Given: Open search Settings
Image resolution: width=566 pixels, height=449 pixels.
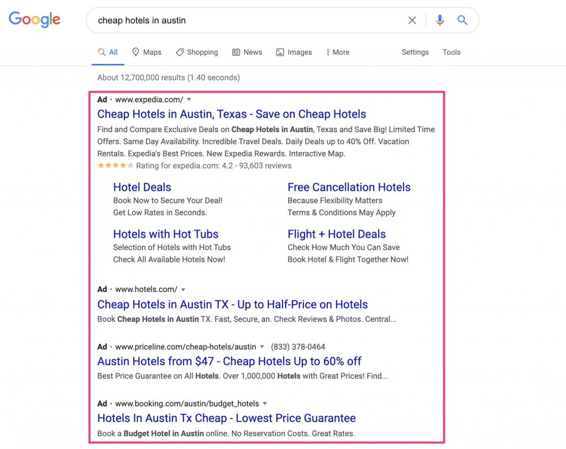Looking at the screenshot, I should tap(415, 51).
